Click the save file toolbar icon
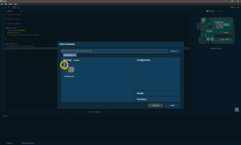241x145 pixels. point(14,7)
